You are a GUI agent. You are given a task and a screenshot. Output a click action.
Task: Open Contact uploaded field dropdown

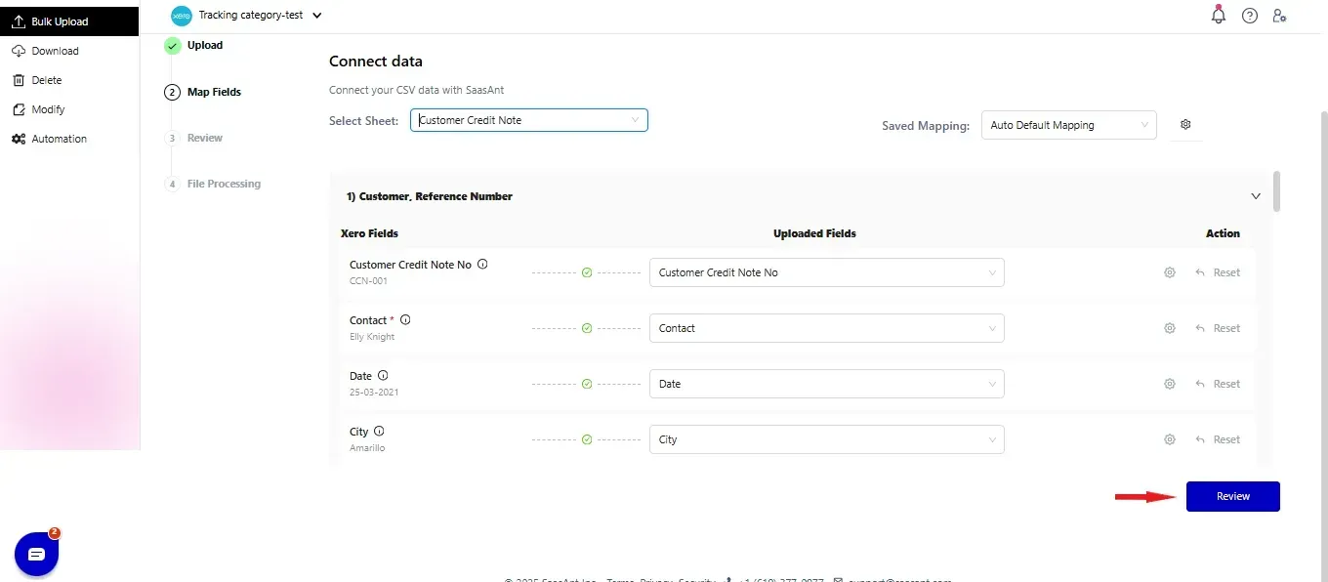coord(826,328)
